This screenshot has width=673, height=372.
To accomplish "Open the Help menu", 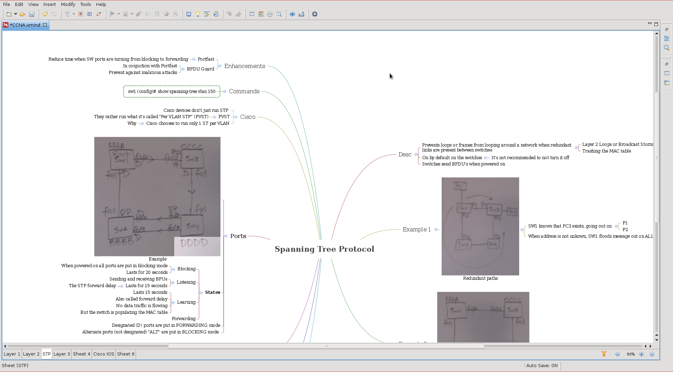I will tap(101, 4).
